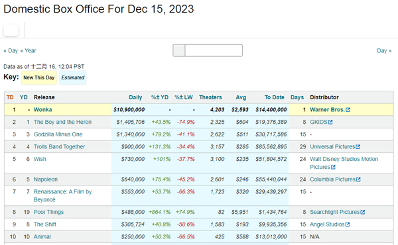Open external link icon beside Angel Studios

pyautogui.click(x=348, y=224)
